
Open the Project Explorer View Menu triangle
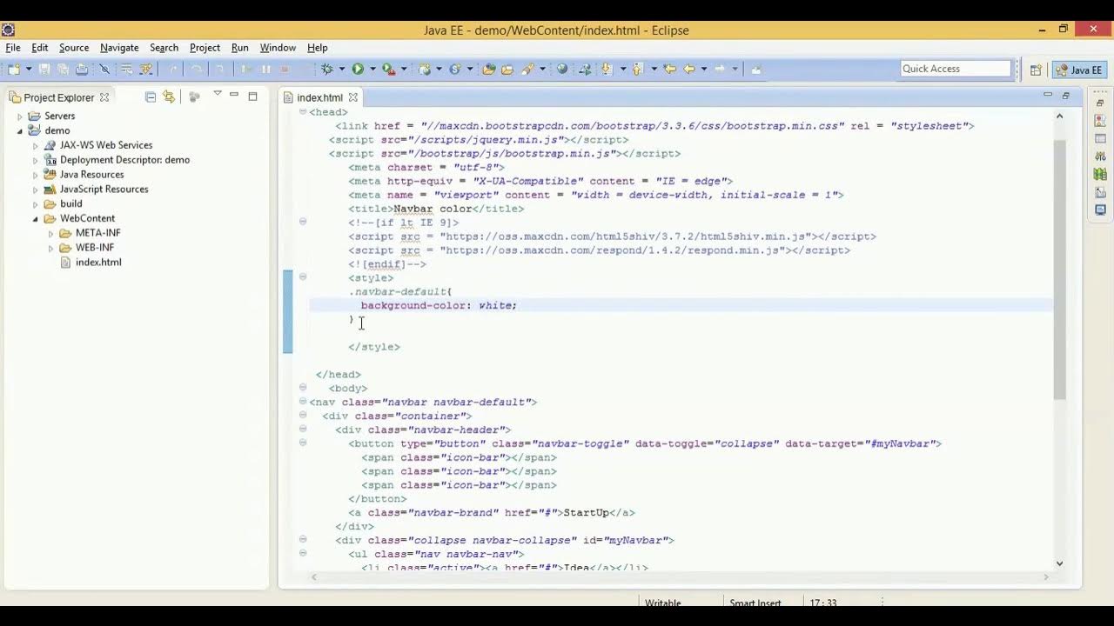pyautogui.click(x=217, y=95)
